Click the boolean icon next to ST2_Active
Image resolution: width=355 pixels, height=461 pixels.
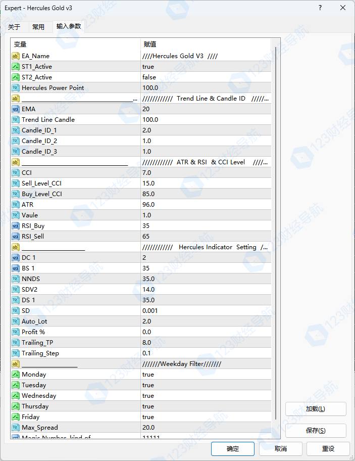(16, 77)
